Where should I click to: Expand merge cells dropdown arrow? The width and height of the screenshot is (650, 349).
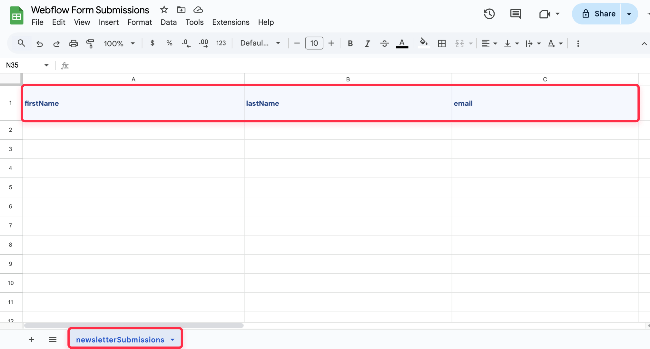coord(471,43)
